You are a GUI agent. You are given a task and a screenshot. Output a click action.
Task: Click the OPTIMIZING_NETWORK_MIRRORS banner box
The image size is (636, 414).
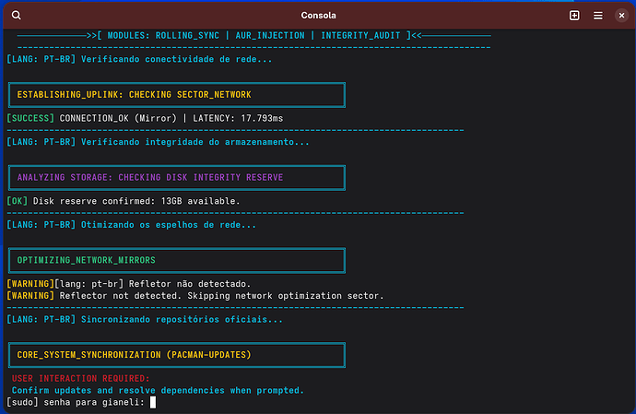click(177, 261)
